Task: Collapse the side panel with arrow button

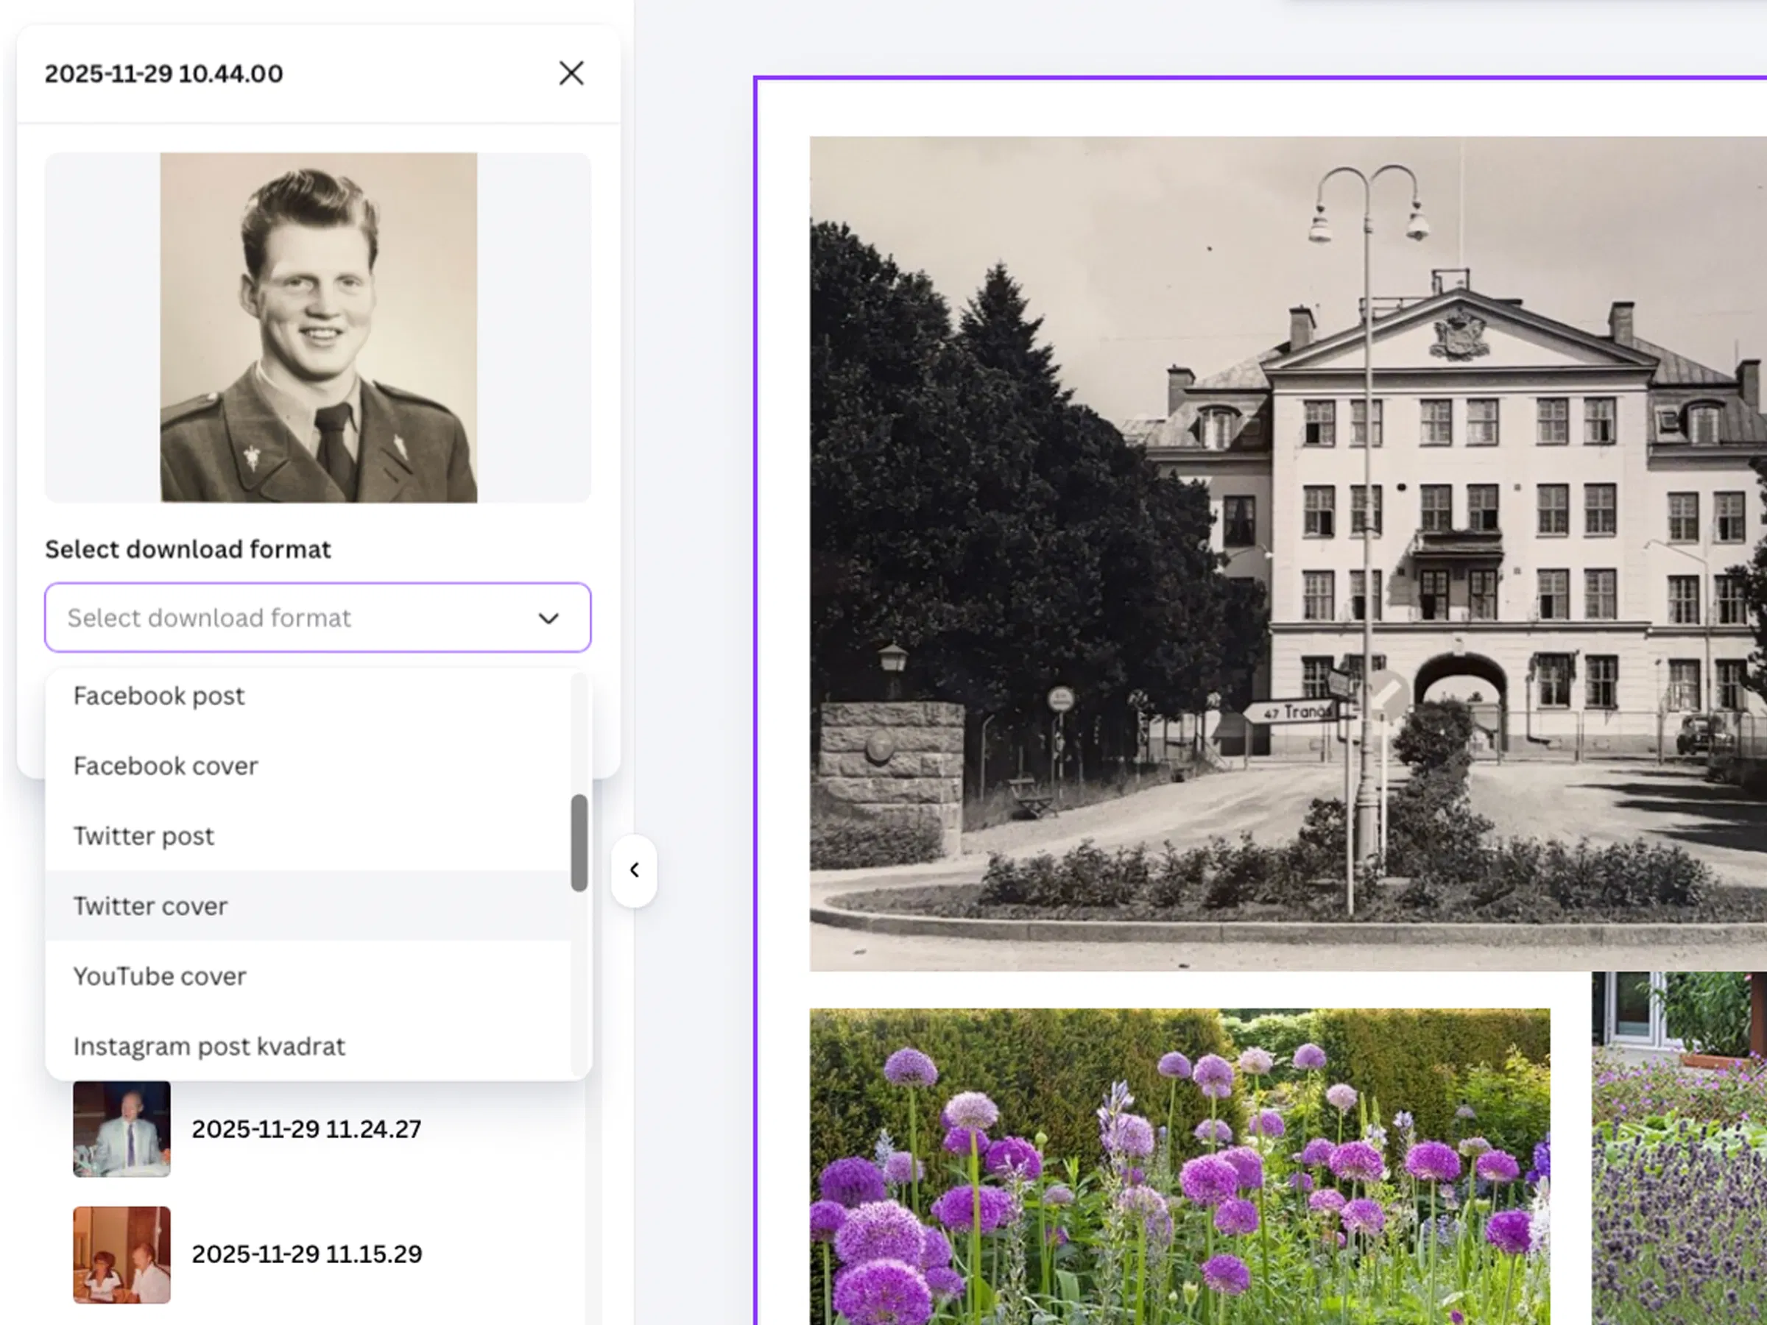Action: tap(634, 870)
